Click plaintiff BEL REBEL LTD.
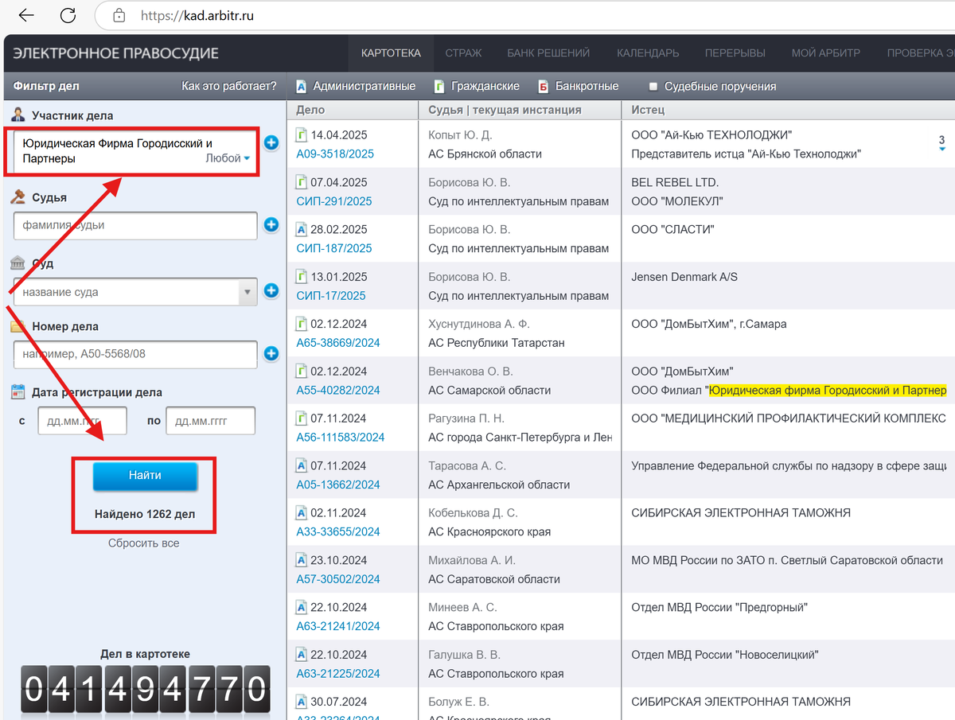The width and height of the screenshot is (955, 720). pos(675,182)
